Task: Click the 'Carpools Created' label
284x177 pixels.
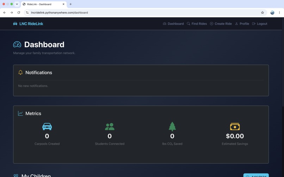Action: tap(47, 144)
